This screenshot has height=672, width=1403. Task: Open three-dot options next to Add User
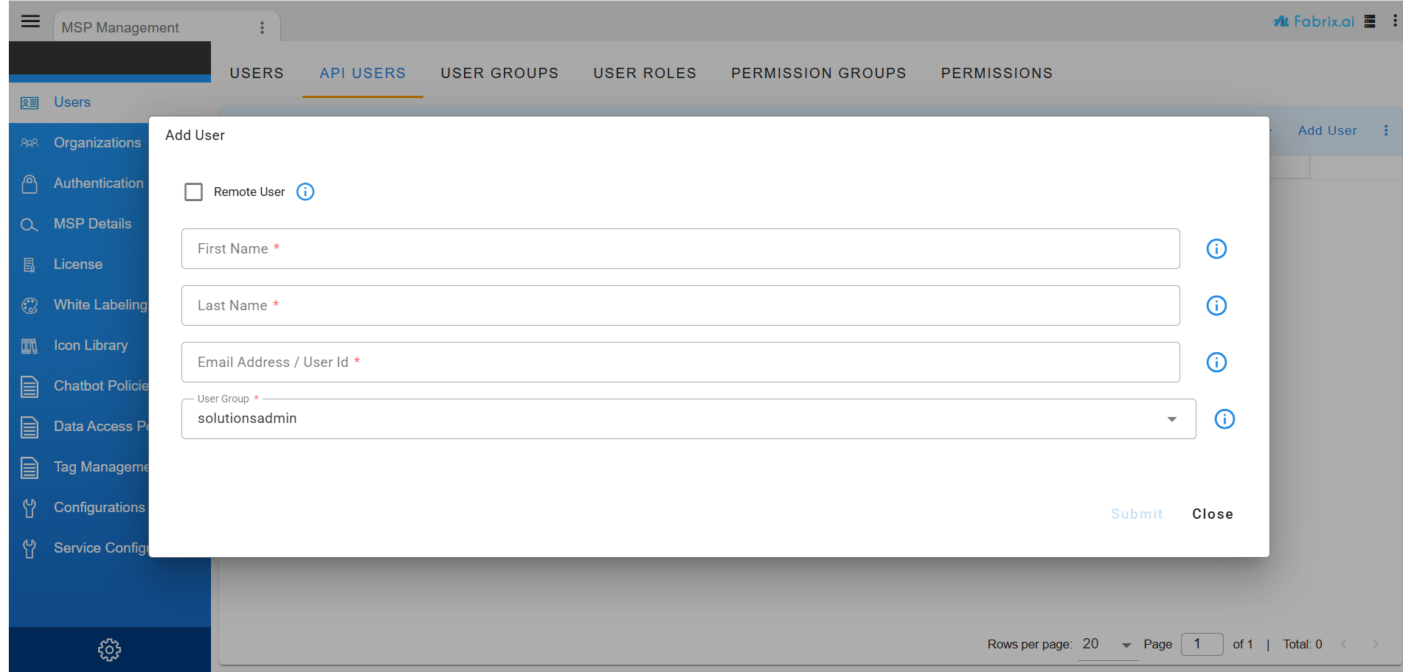[x=1385, y=130]
